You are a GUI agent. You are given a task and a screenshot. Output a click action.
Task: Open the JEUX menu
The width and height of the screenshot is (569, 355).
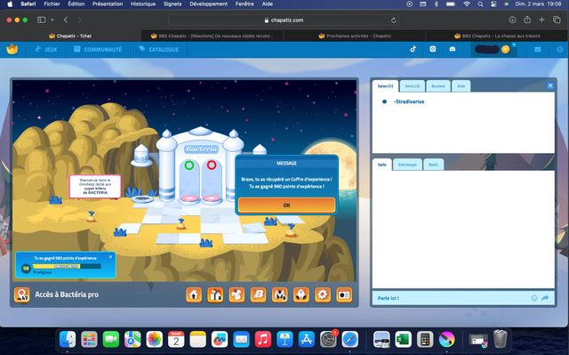click(x=46, y=49)
